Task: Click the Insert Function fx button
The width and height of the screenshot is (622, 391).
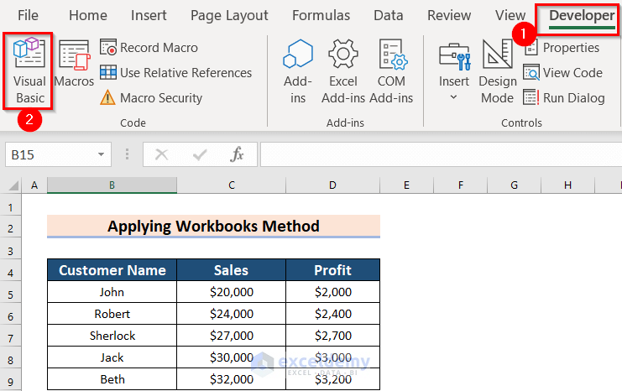Action: [x=238, y=154]
